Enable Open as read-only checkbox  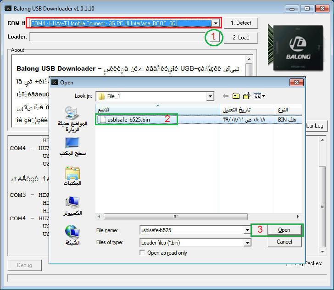142,253
